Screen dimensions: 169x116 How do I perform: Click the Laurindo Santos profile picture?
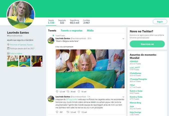pyautogui.click(x=21, y=15)
